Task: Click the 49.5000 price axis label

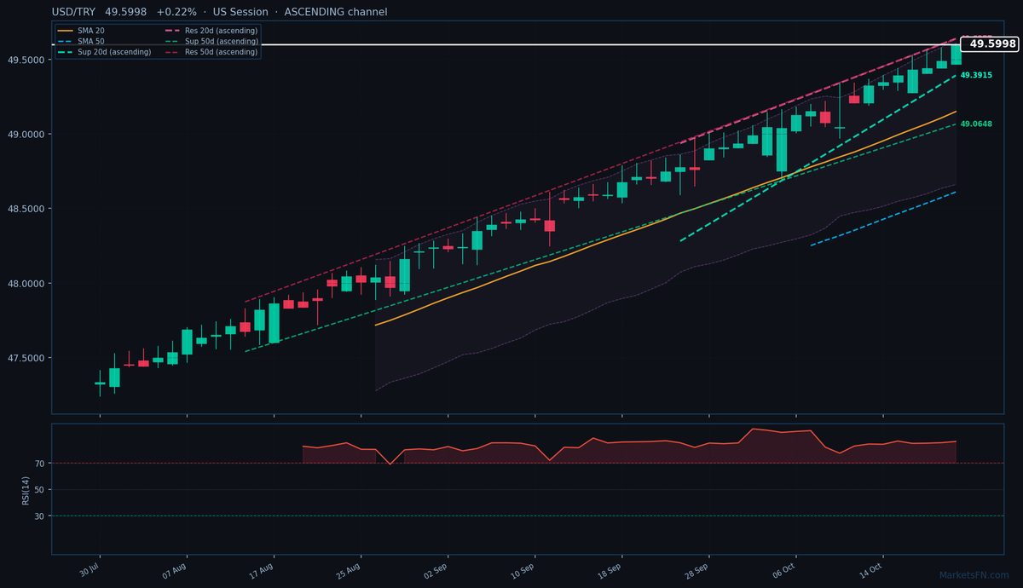Action: click(x=26, y=60)
